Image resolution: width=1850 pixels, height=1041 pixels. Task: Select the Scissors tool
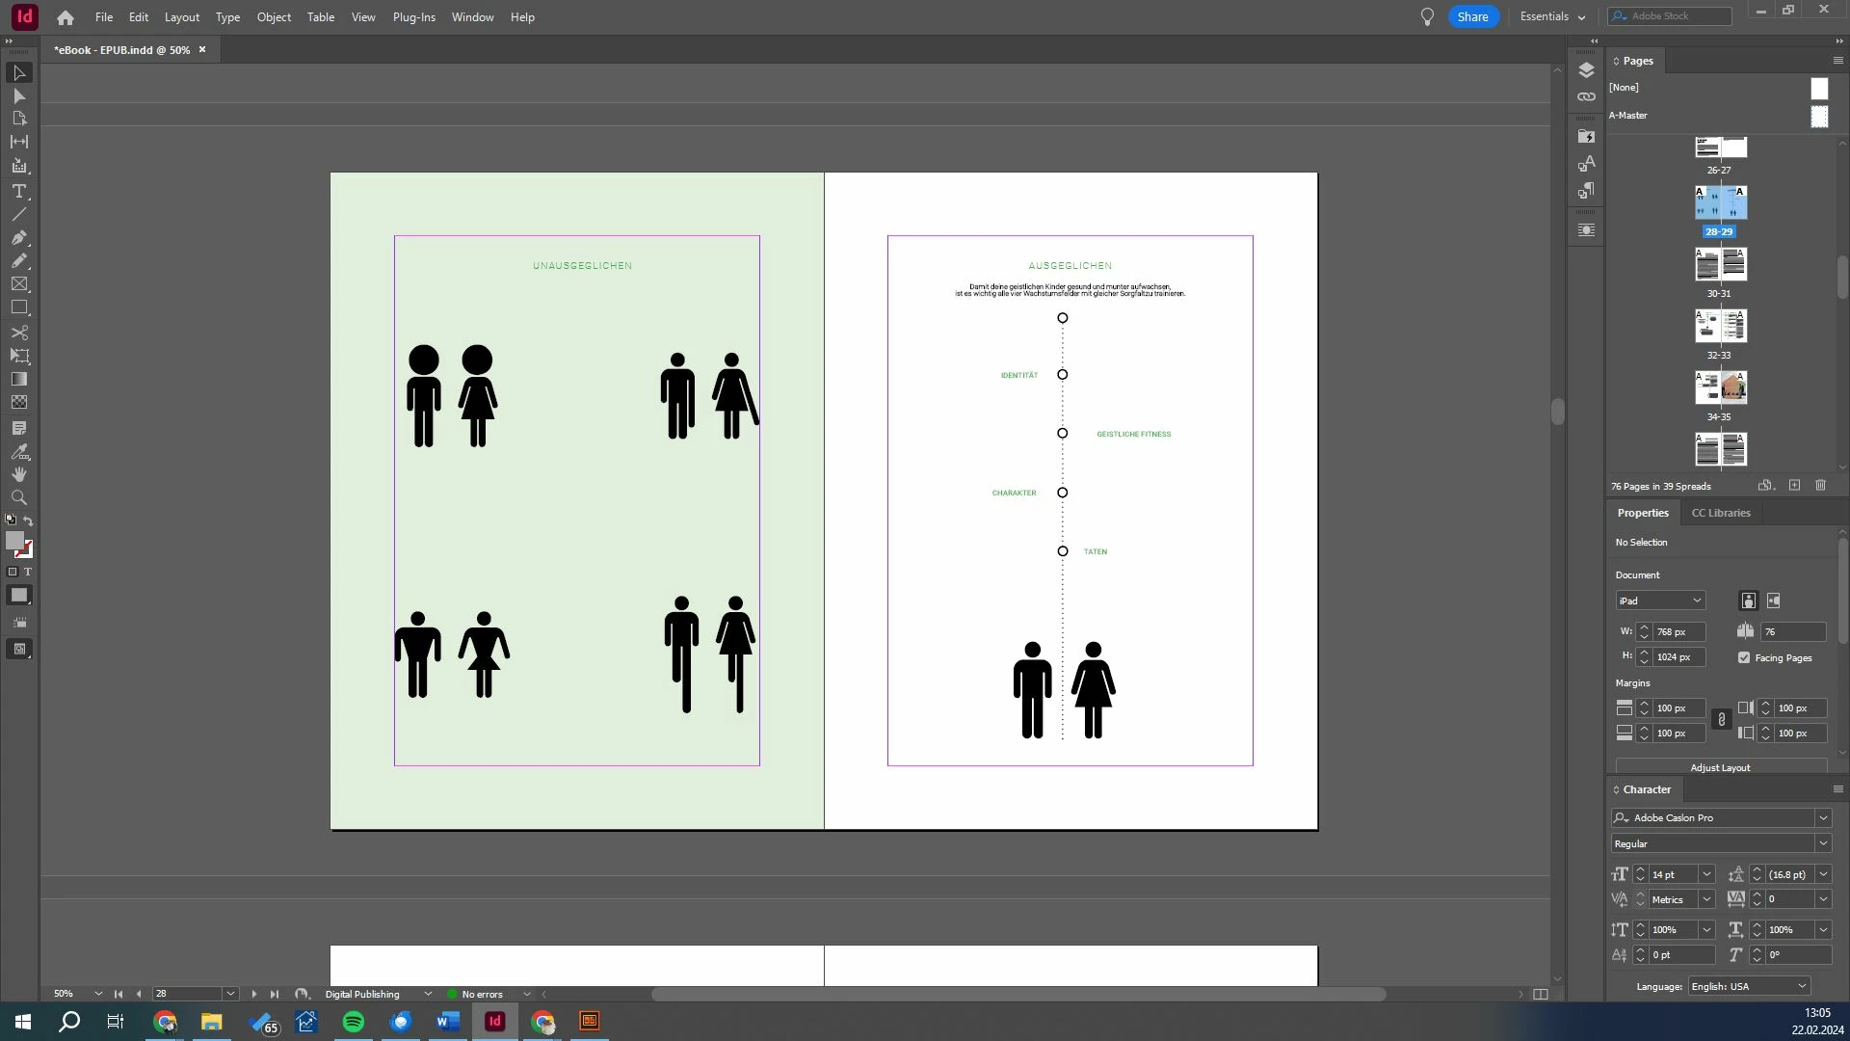18,333
